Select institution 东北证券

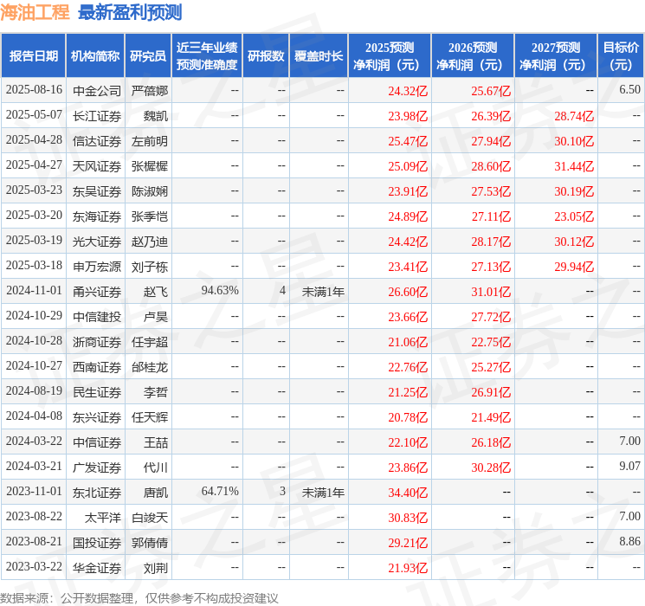pyautogui.click(x=97, y=493)
